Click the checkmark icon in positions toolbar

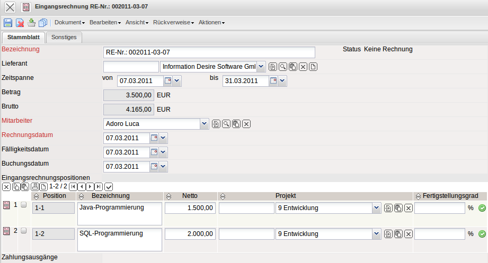point(109,187)
